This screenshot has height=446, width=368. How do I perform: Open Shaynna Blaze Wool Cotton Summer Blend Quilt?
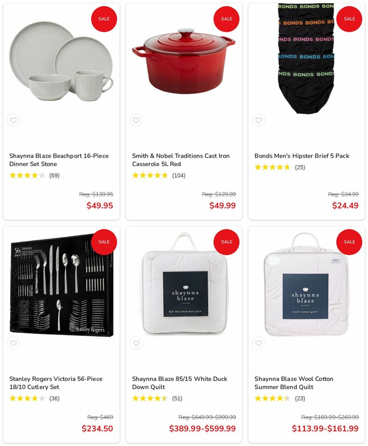[x=294, y=383]
